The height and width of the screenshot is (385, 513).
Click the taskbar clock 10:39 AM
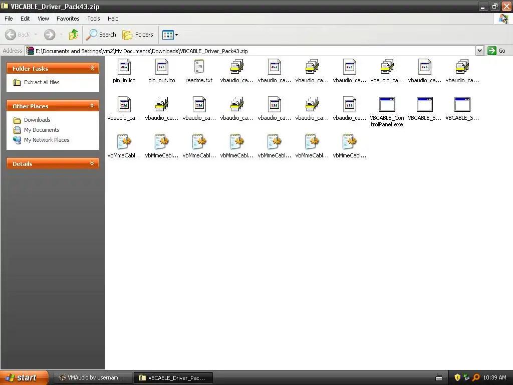[x=494, y=377]
